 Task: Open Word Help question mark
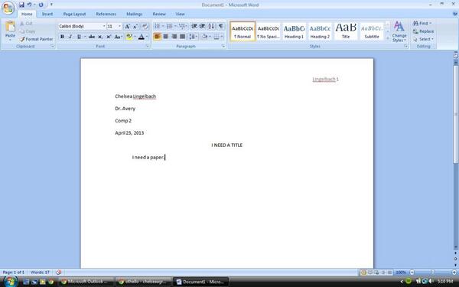tap(455, 14)
